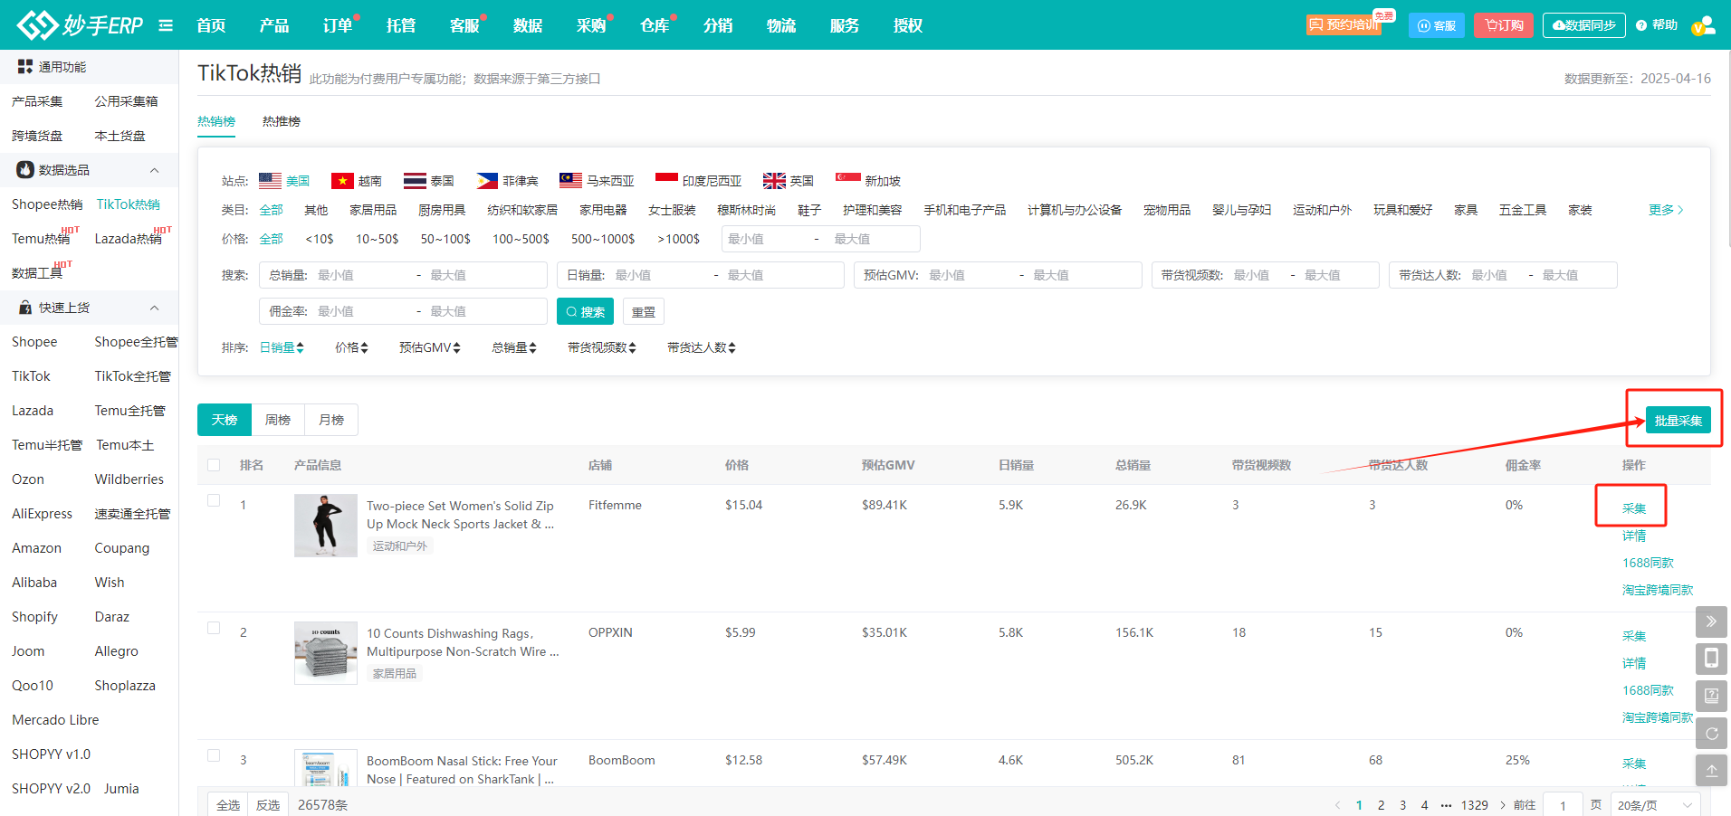Click the 重置 reset button
This screenshot has height=816, width=1731.
click(x=644, y=311)
